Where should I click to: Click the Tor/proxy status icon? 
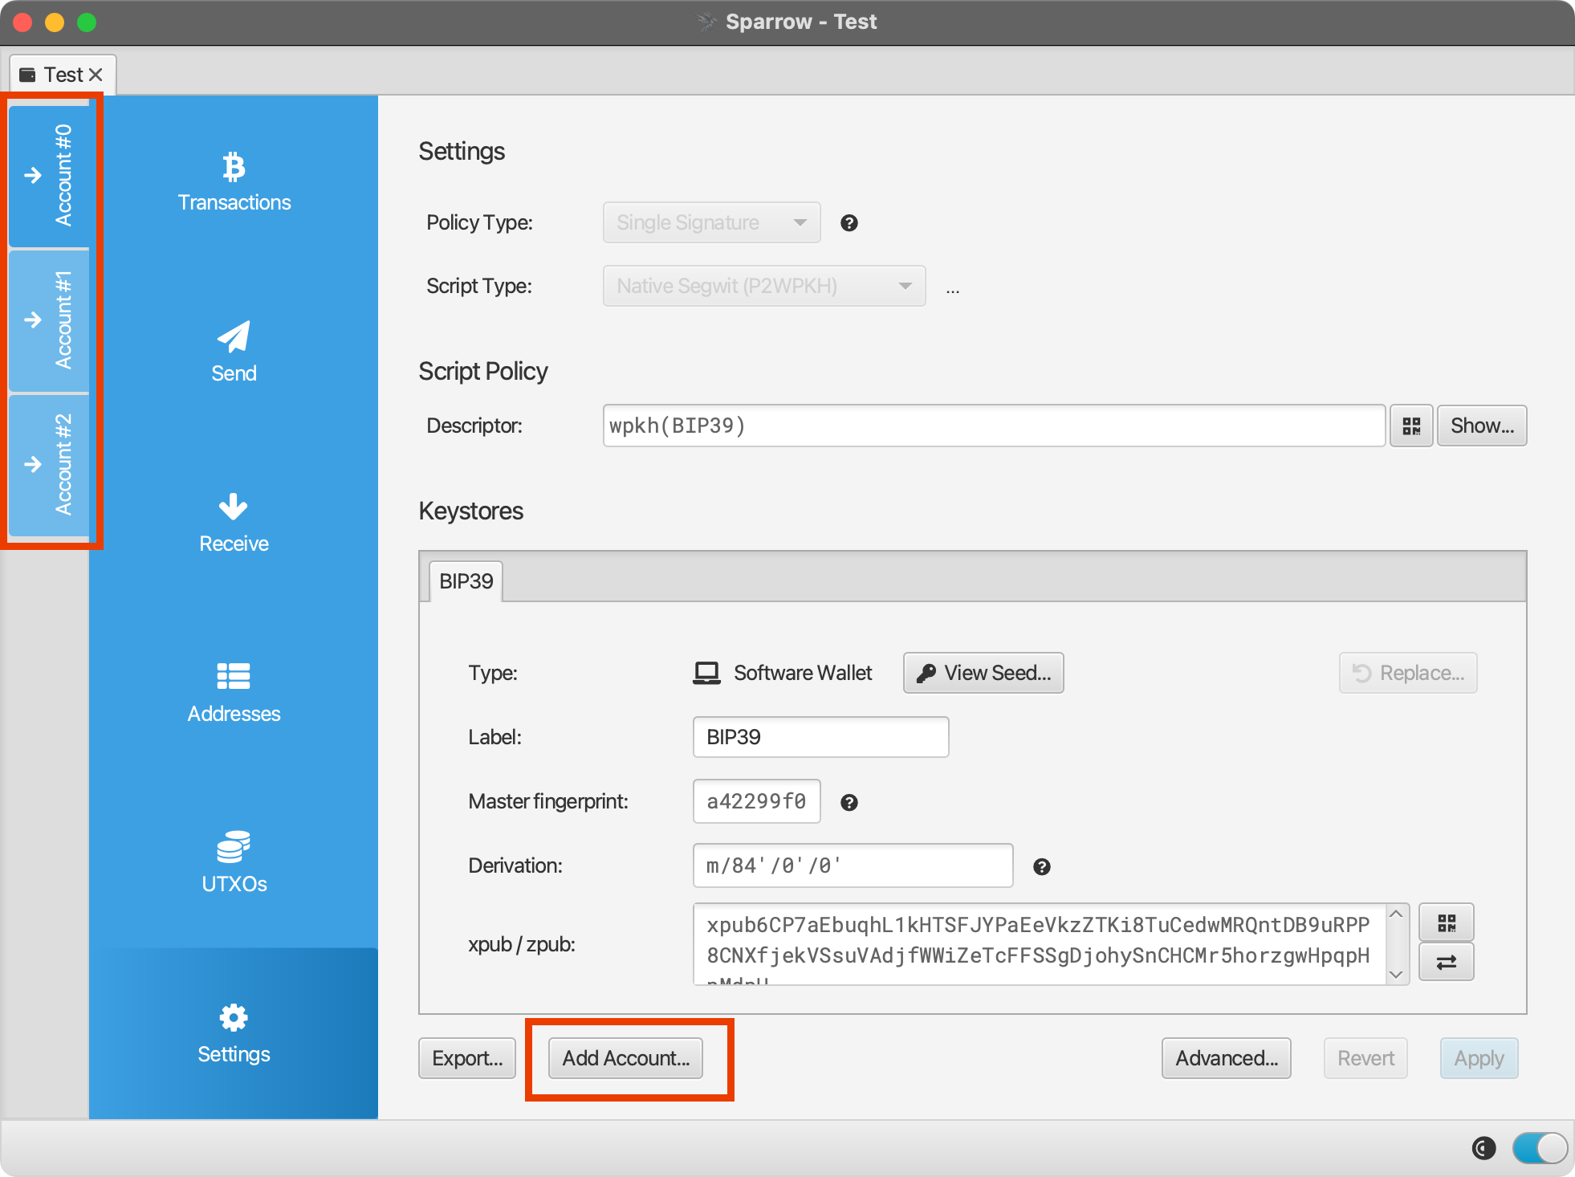pyautogui.click(x=1483, y=1148)
